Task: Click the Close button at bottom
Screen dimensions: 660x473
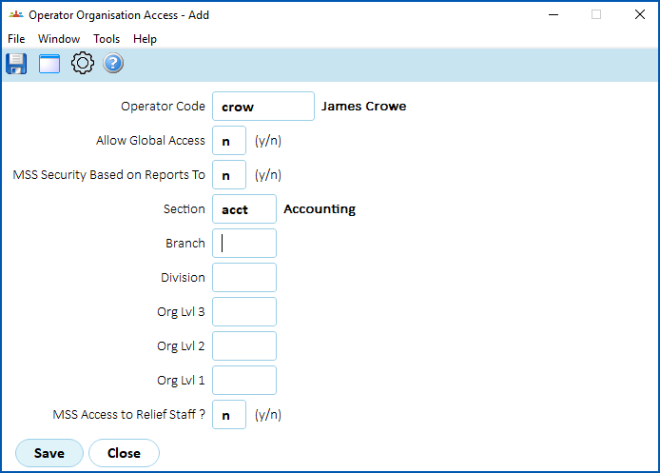Action: point(124,453)
